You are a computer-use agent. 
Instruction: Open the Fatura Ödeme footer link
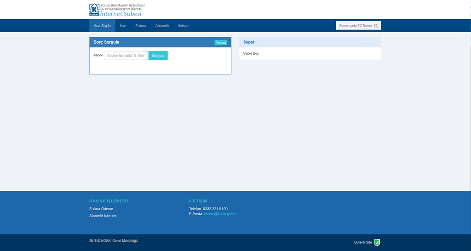pos(101,209)
